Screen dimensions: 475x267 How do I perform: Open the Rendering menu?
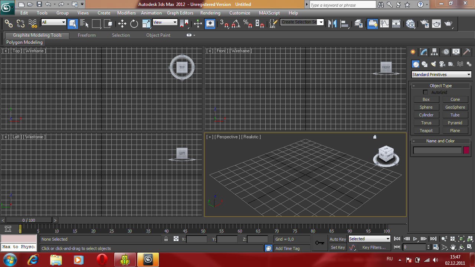[x=210, y=13]
